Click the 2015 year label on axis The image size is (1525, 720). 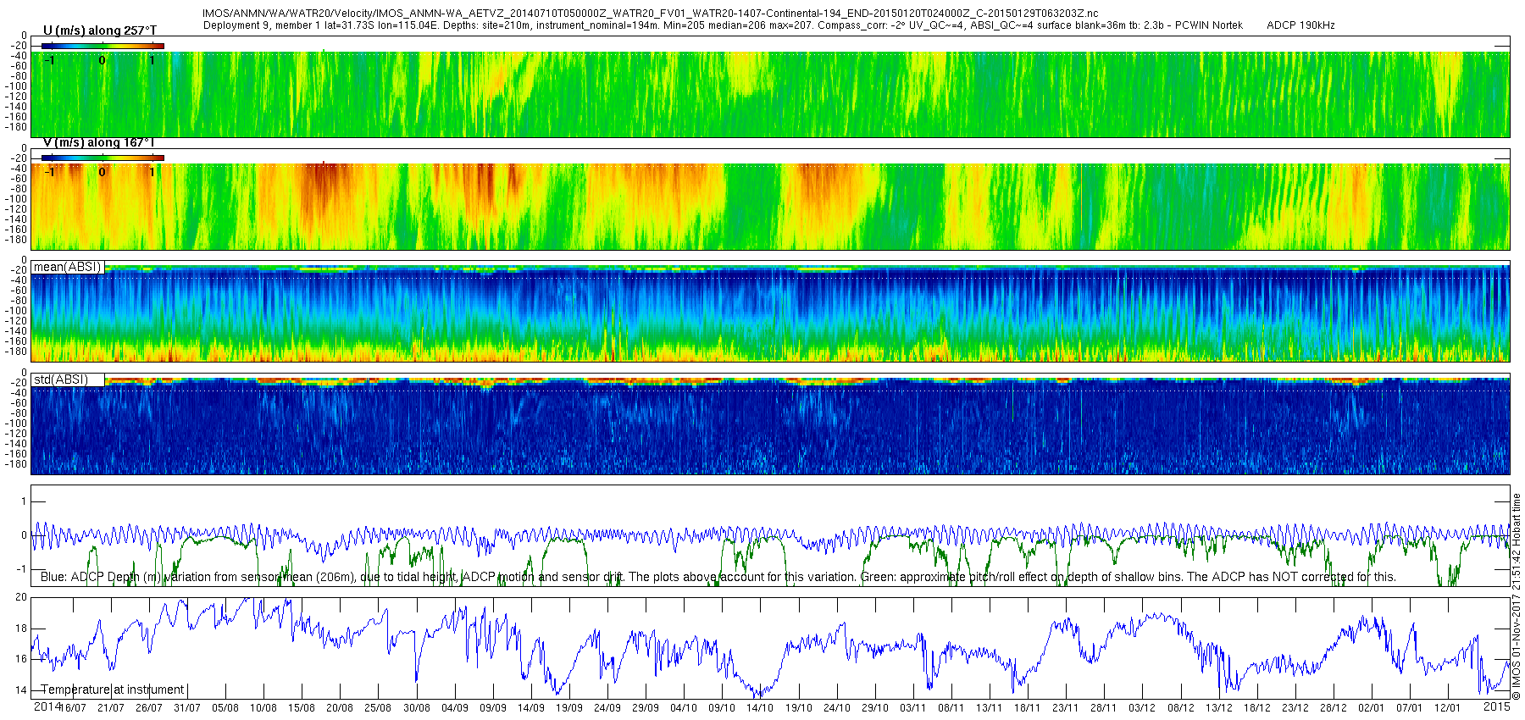(x=1497, y=706)
